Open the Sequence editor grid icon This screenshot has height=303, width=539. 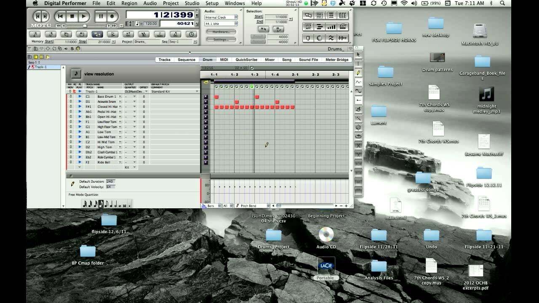(331, 15)
